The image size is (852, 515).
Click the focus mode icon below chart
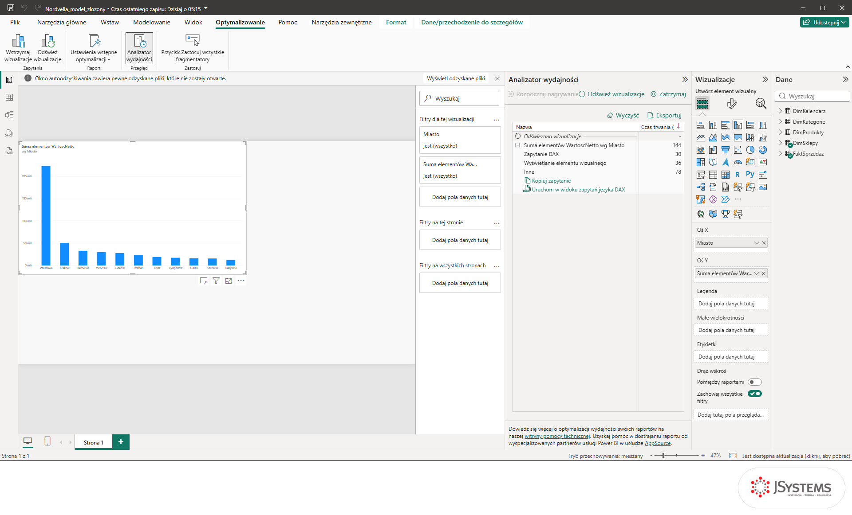pos(229,281)
